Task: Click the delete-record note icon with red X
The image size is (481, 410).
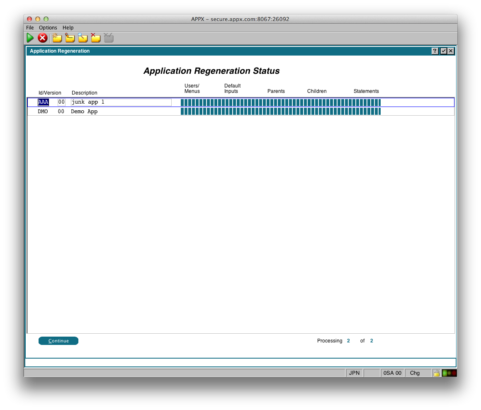Action: 96,38
